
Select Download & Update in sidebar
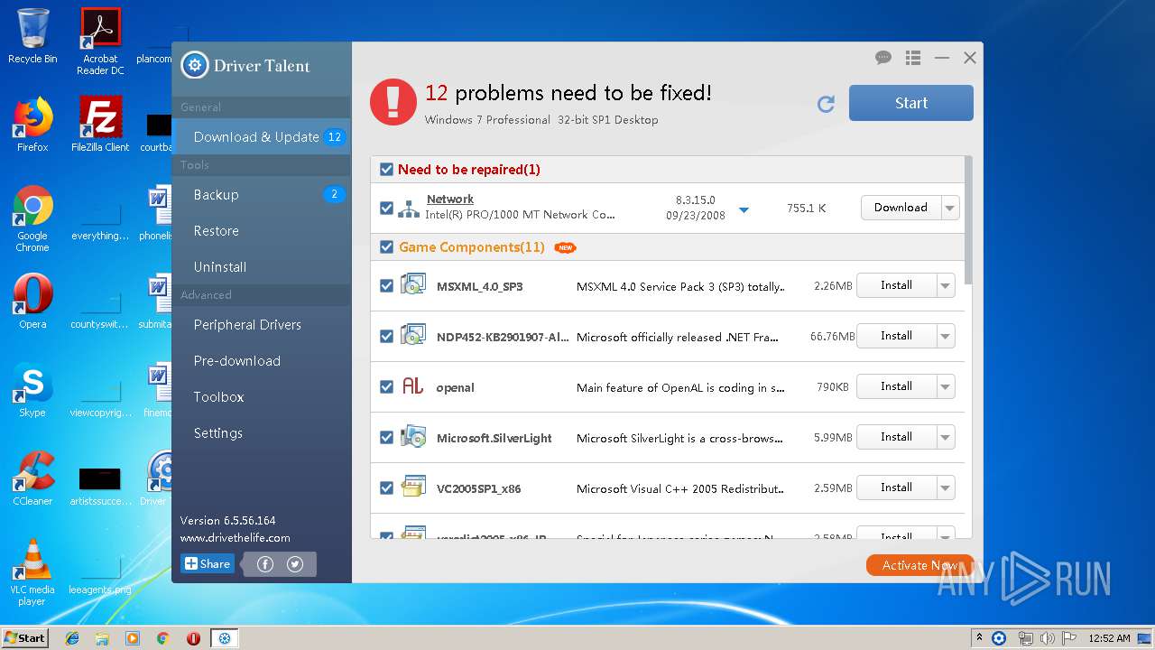click(x=261, y=137)
